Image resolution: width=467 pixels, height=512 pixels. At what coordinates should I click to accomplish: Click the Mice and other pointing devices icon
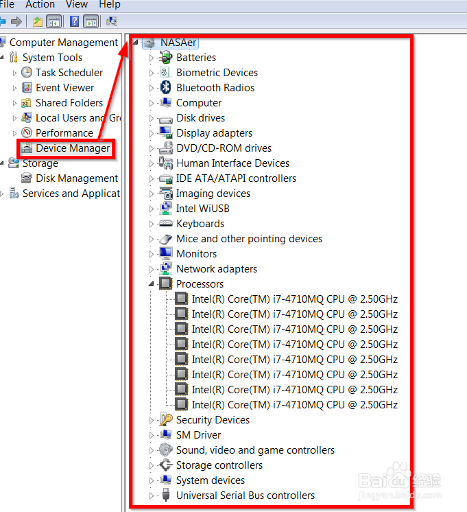(x=166, y=239)
